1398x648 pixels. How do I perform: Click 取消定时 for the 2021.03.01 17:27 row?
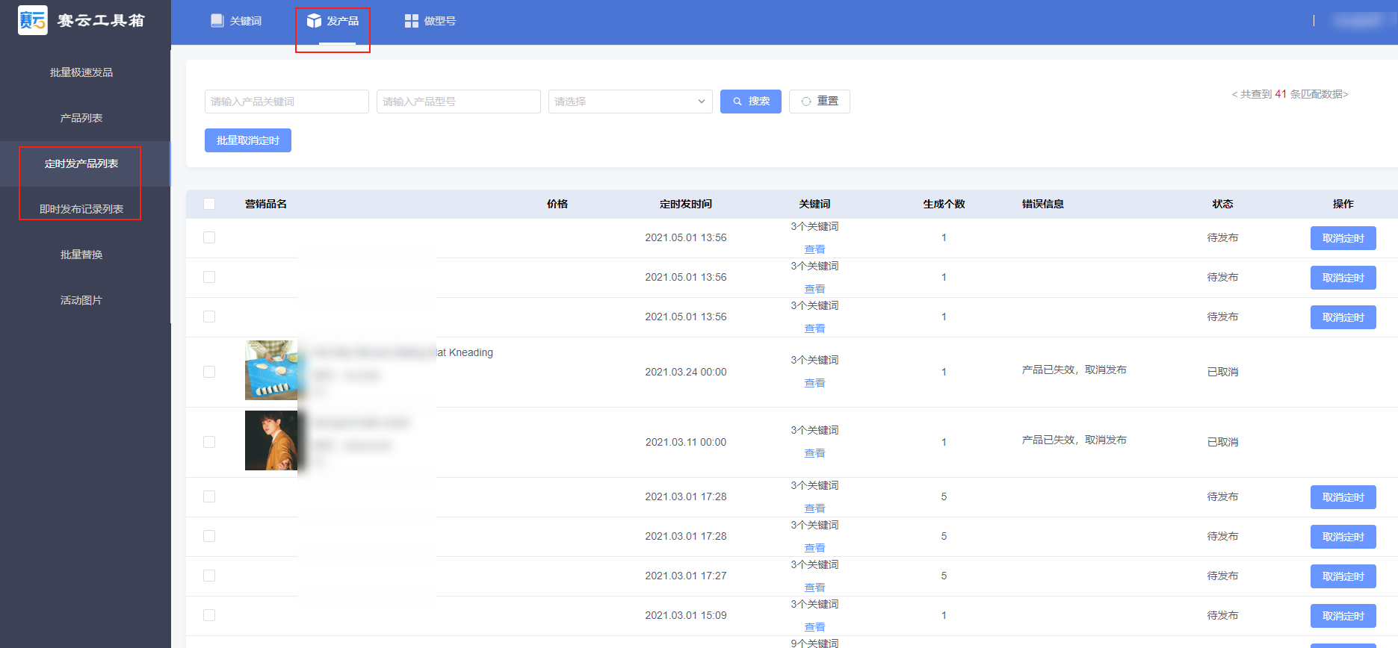point(1343,576)
